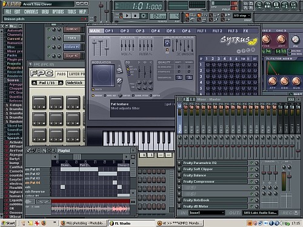This screenshot has width=303, height=227.
Task: Go to the next FPC pad
Action: click(61, 83)
